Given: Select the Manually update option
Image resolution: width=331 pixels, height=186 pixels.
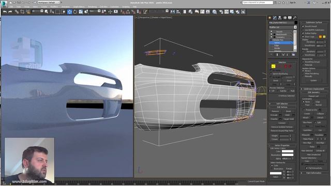Looking at the screenshot, I should pos(303,76).
